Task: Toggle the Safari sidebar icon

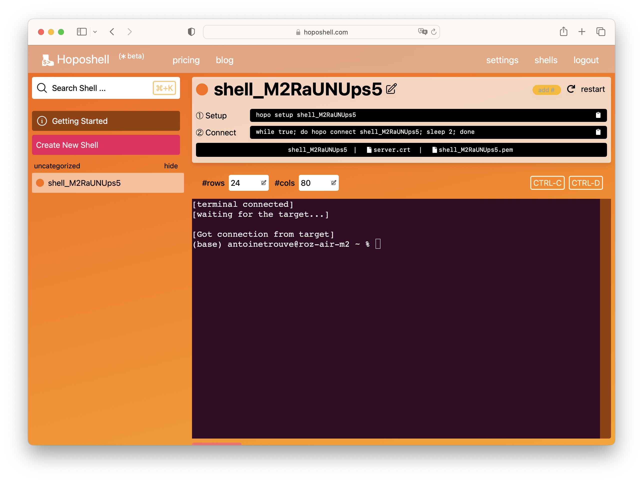Action: (82, 32)
